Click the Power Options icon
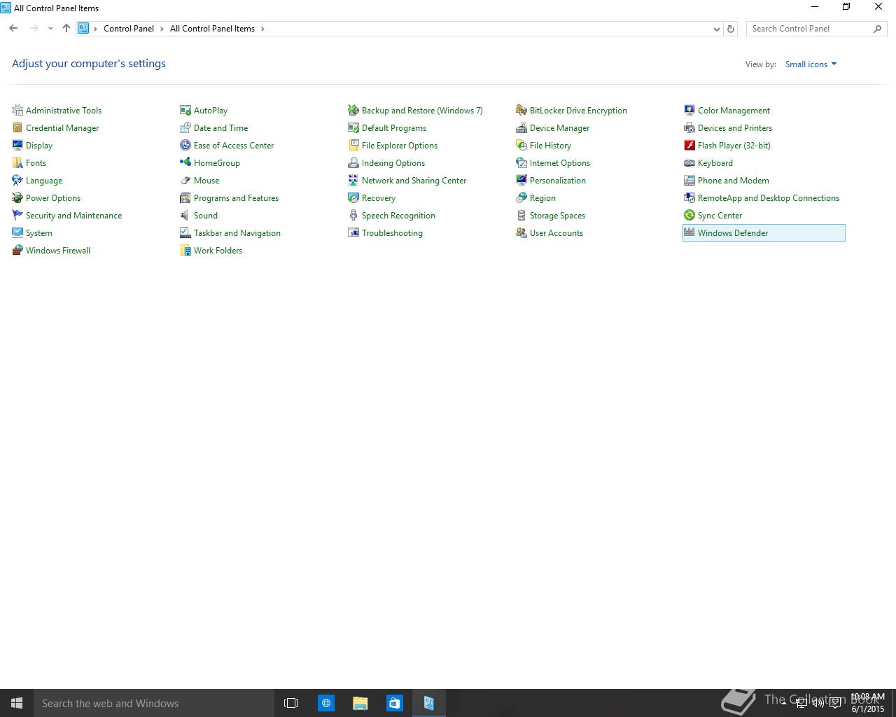This screenshot has width=896, height=717. pos(17,197)
